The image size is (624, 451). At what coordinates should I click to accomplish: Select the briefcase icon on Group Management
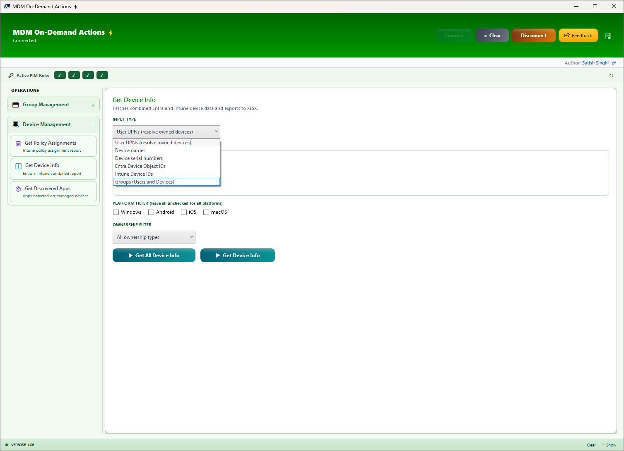(x=15, y=104)
